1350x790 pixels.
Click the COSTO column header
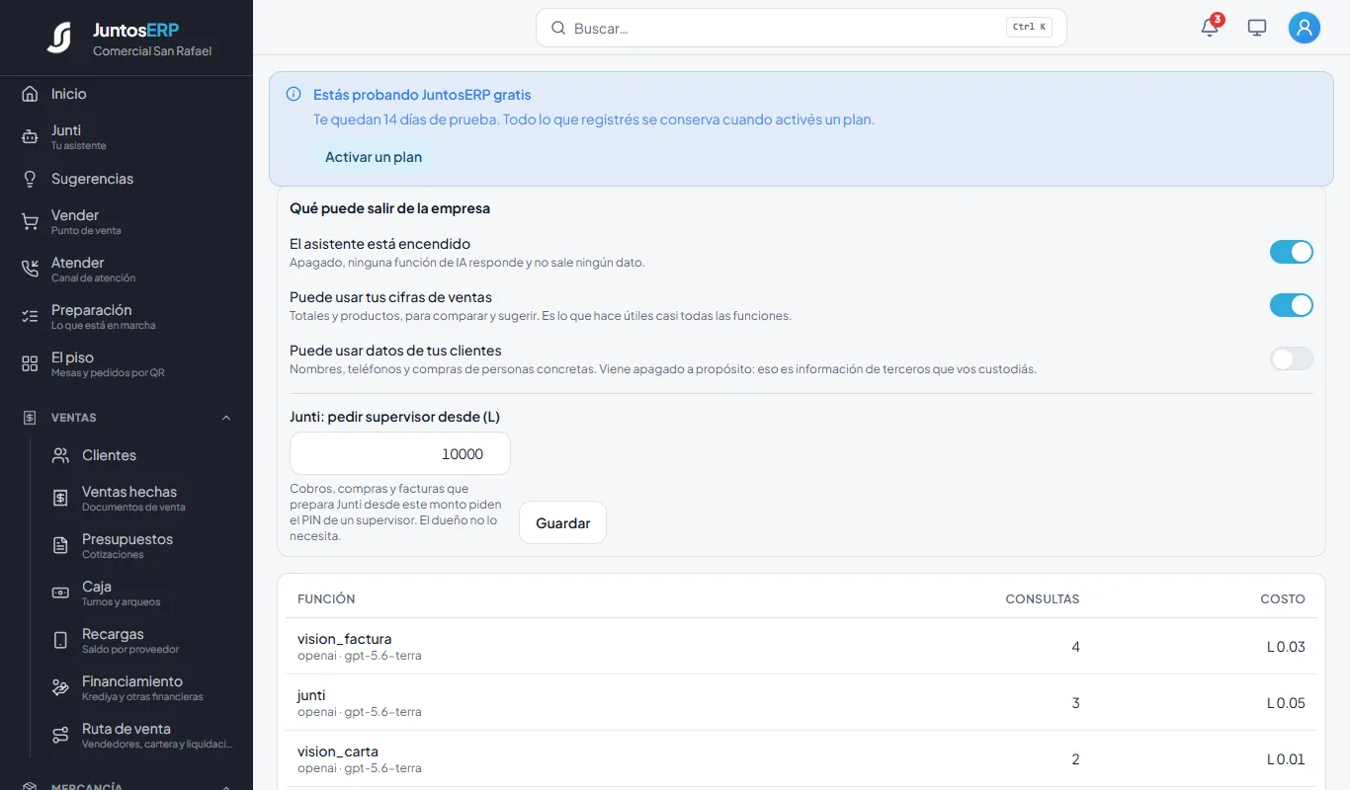[x=1283, y=599]
